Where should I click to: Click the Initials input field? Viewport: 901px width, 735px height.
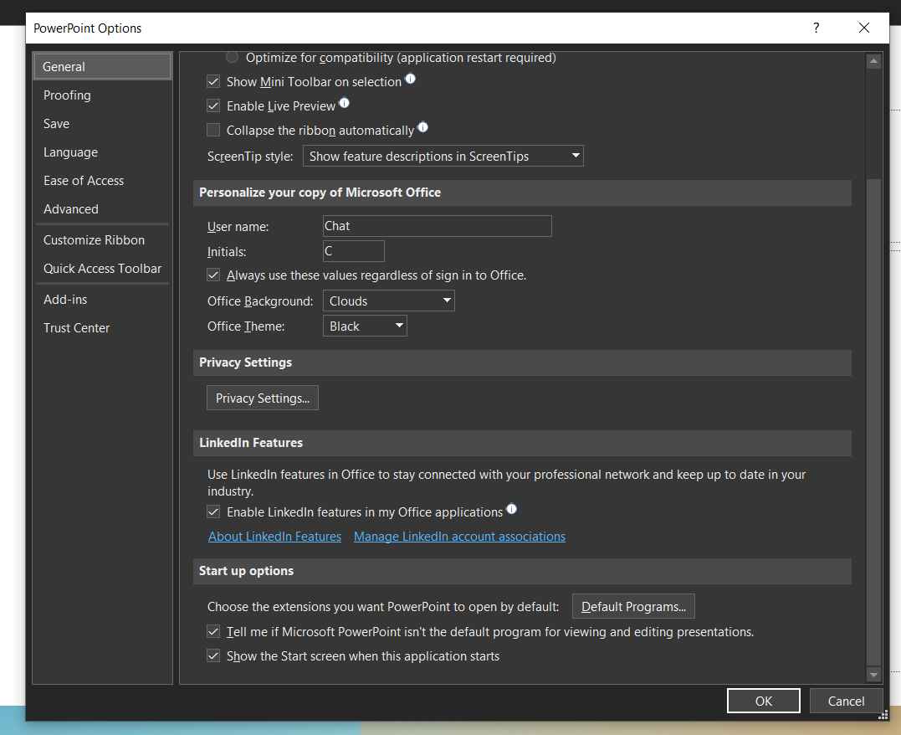pyautogui.click(x=353, y=251)
